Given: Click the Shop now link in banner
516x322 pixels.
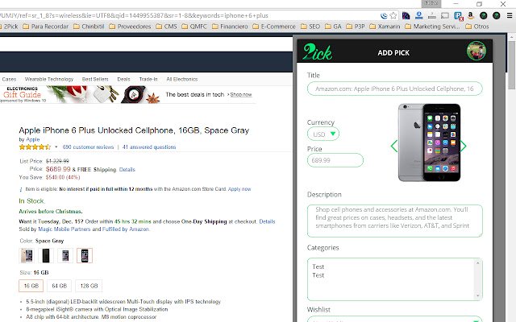Looking at the screenshot, I should pyautogui.click(x=241, y=95).
